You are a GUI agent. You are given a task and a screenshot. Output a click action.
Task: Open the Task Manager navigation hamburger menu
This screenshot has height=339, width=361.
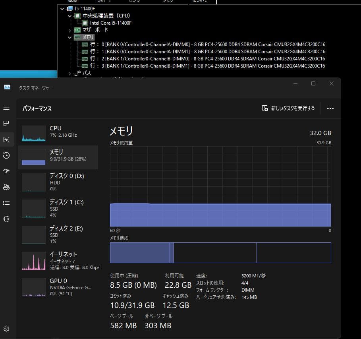(6, 107)
